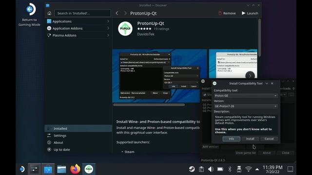Remove the ProtonUp-Qt application
The image size is (312, 175).
point(227,13)
